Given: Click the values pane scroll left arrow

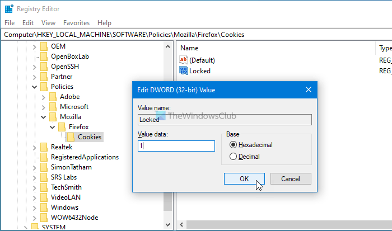Looking at the screenshot, I should (181, 225).
